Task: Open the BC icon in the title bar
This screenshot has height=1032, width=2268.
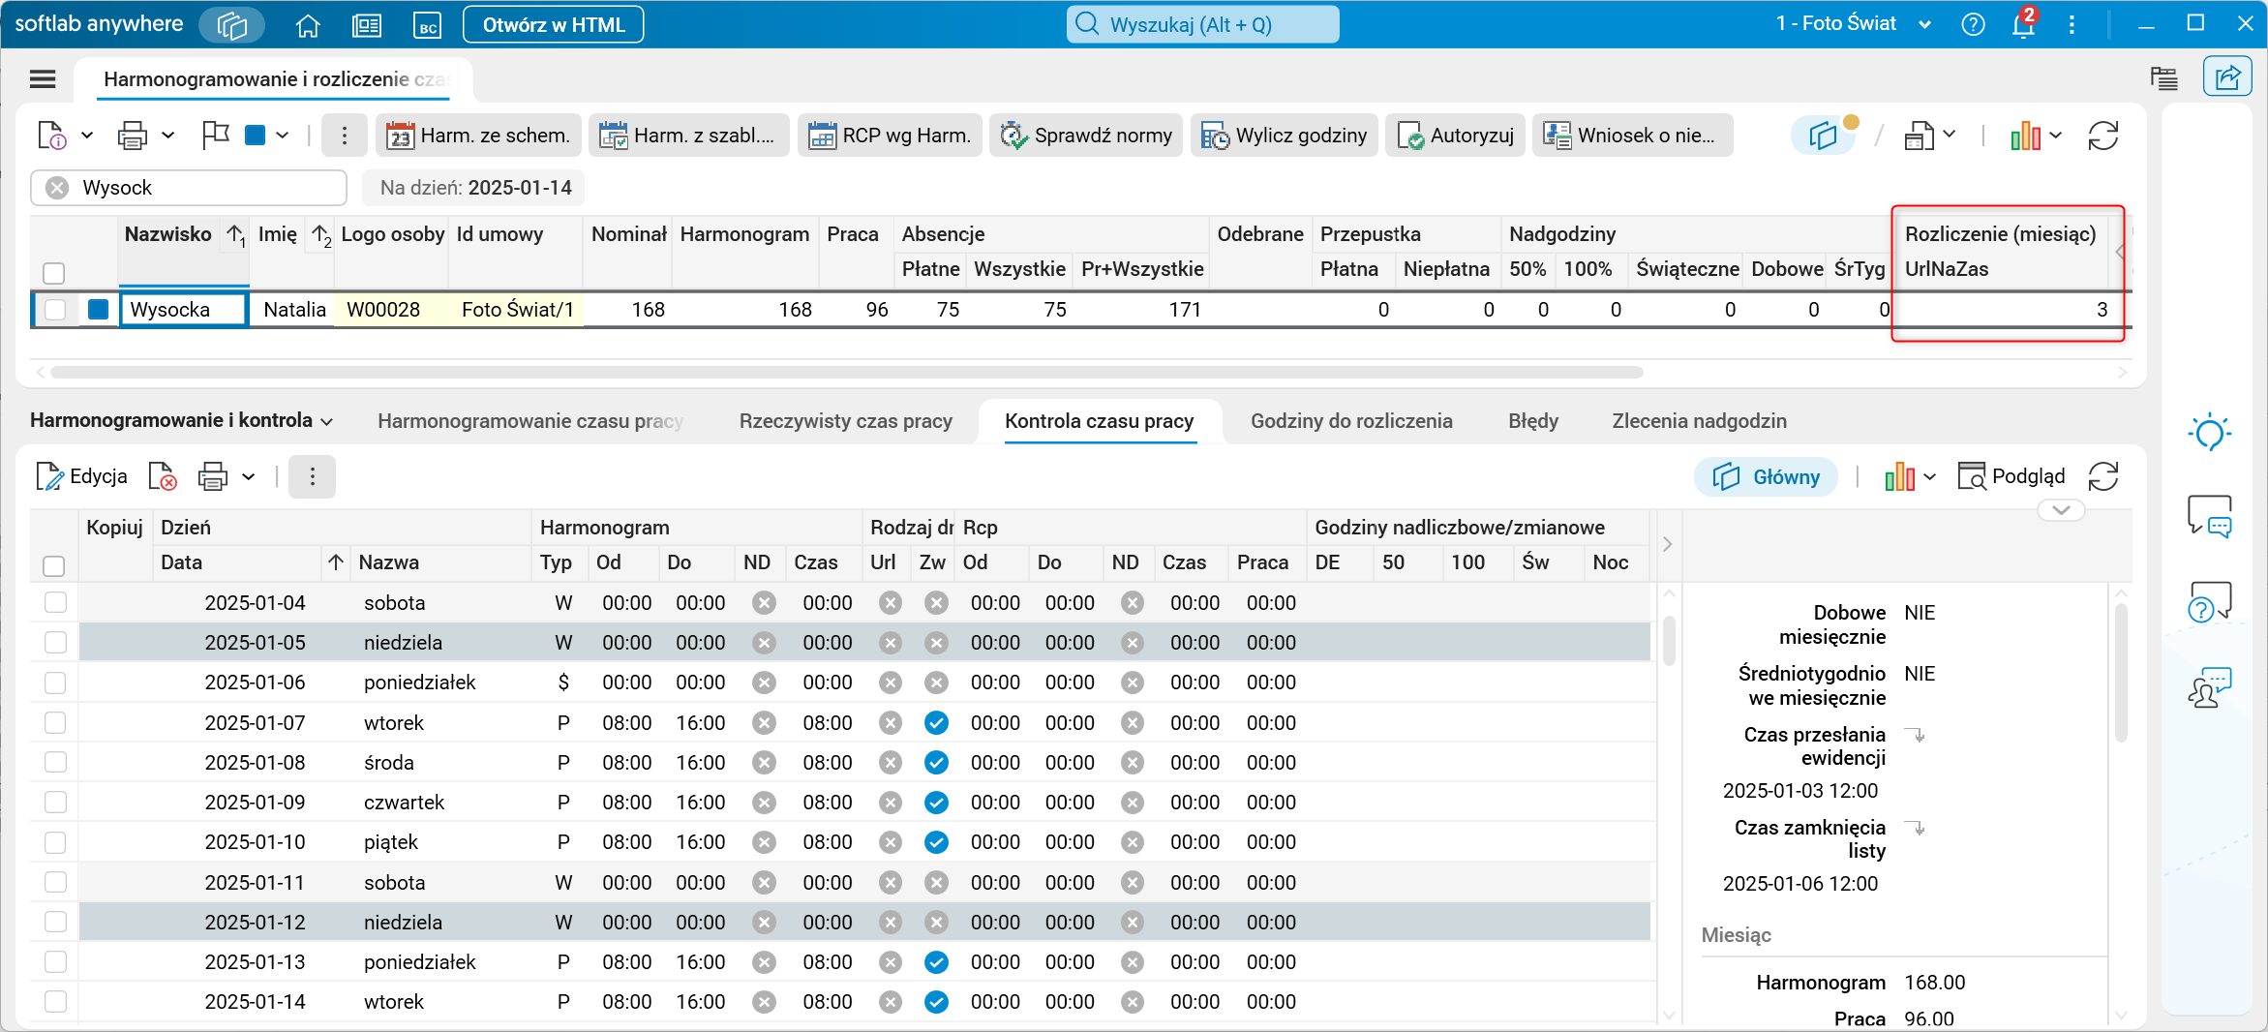Action: [x=427, y=25]
